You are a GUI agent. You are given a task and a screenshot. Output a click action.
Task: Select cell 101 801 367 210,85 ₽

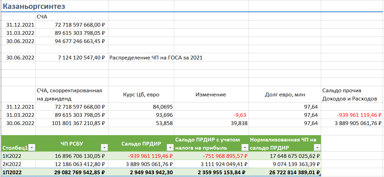pyautogui.click(x=72, y=123)
